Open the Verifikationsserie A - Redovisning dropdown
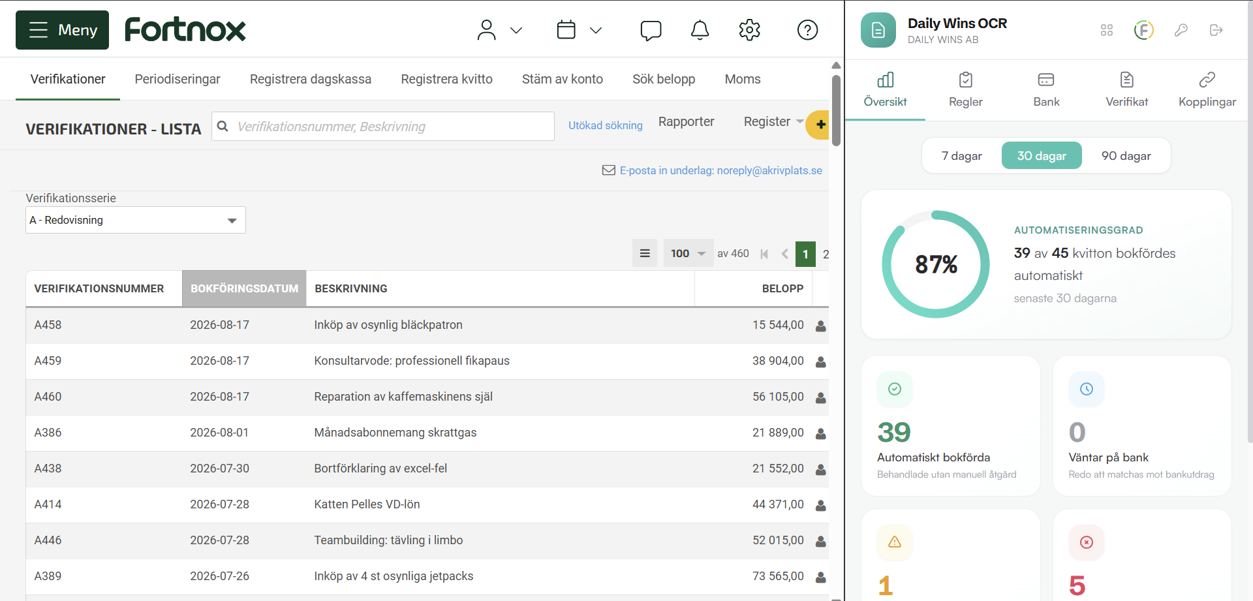The height and width of the screenshot is (601, 1253). [136, 220]
